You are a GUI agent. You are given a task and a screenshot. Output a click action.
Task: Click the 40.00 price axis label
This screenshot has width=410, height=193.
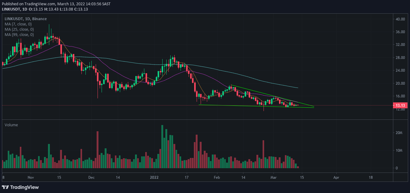coord(400,19)
